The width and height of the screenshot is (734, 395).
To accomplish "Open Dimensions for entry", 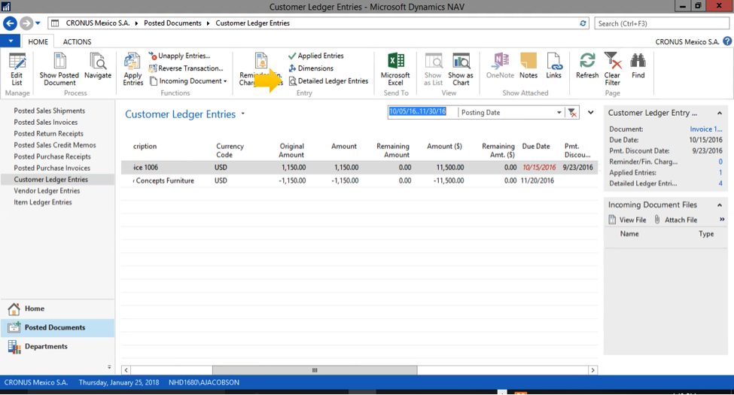I will click(x=312, y=68).
